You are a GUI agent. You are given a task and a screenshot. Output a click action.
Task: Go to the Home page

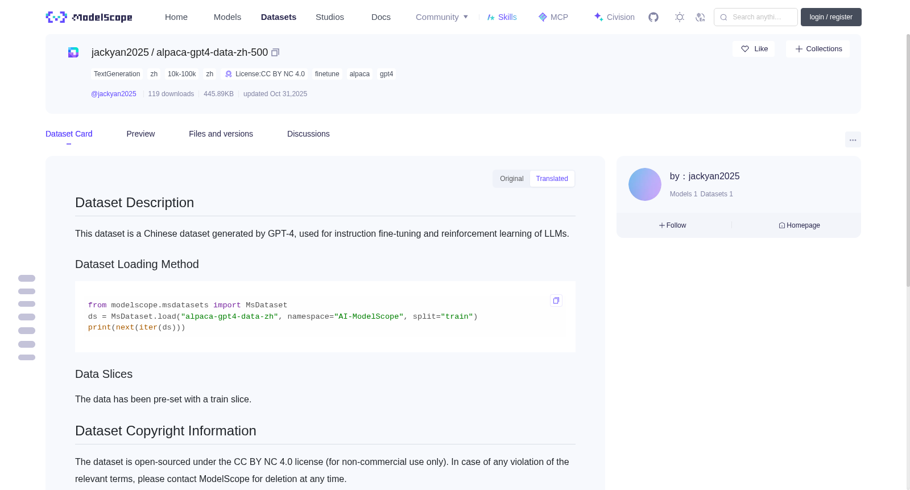(176, 17)
